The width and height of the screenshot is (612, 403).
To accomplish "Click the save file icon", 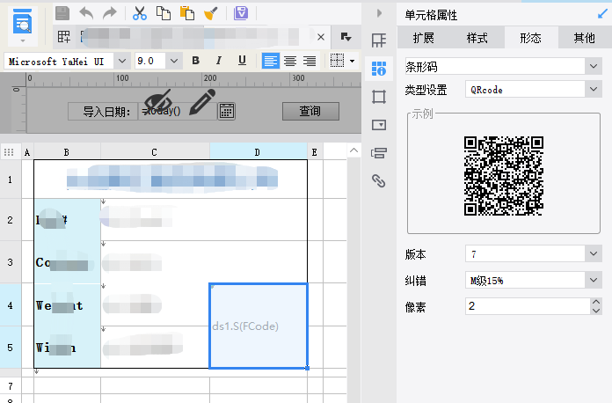I will (62, 13).
